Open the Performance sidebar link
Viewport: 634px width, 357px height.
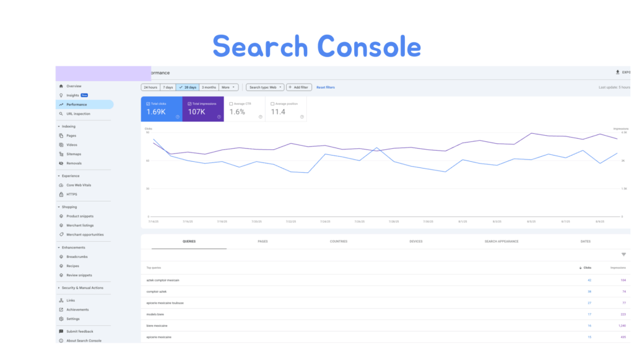pos(84,105)
